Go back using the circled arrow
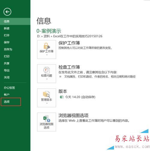This screenshot has width=150, height=151. [x=7, y=12]
